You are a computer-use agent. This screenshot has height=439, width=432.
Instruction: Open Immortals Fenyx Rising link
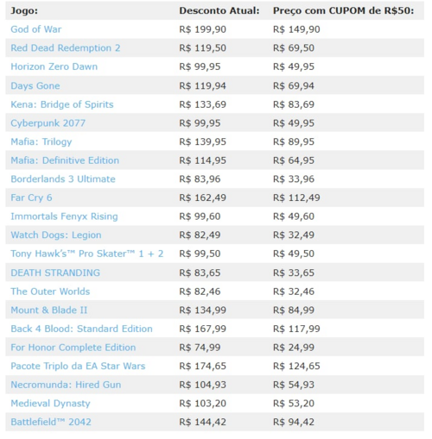[x=64, y=216]
